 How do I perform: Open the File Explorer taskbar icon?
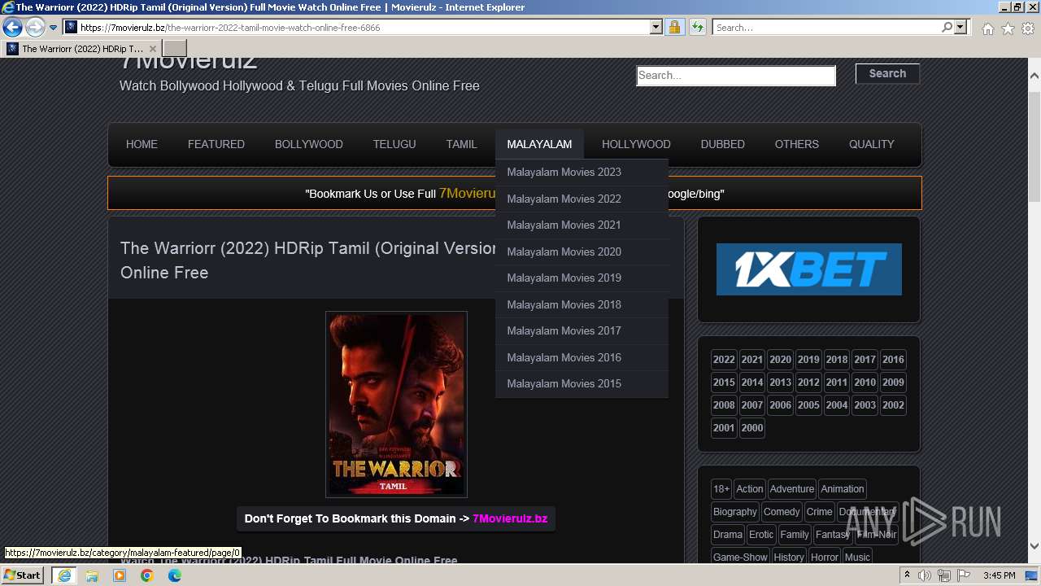click(92, 575)
